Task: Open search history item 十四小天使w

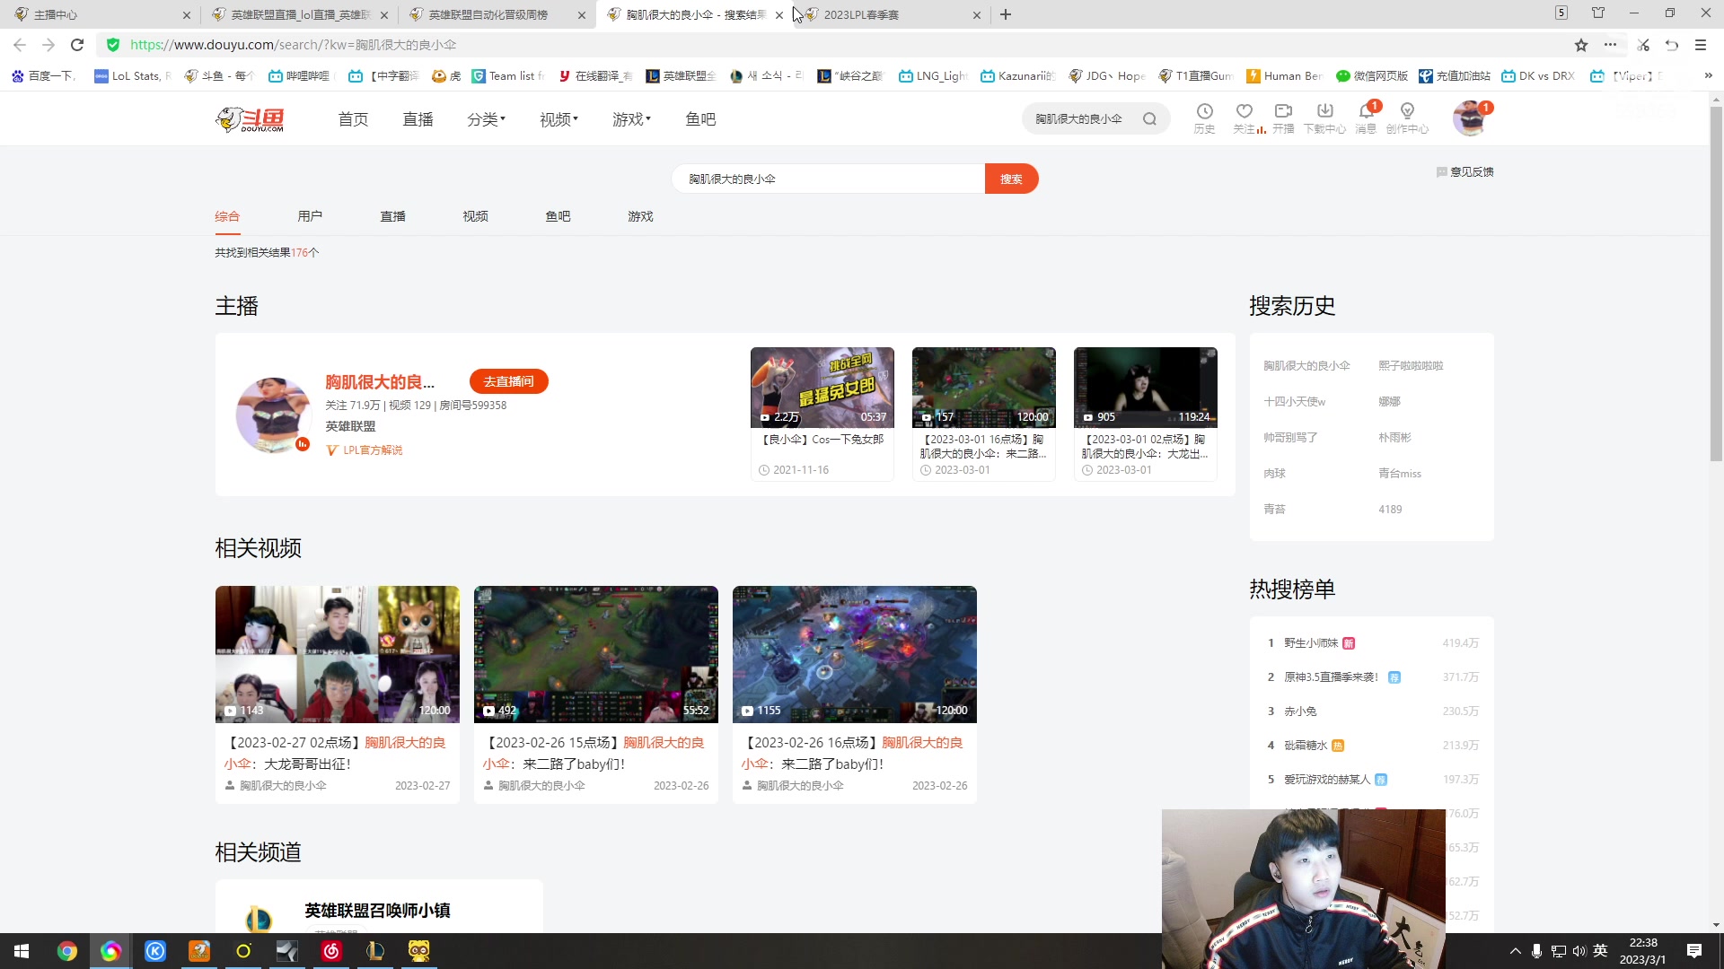Action: pyautogui.click(x=1294, y=401)
